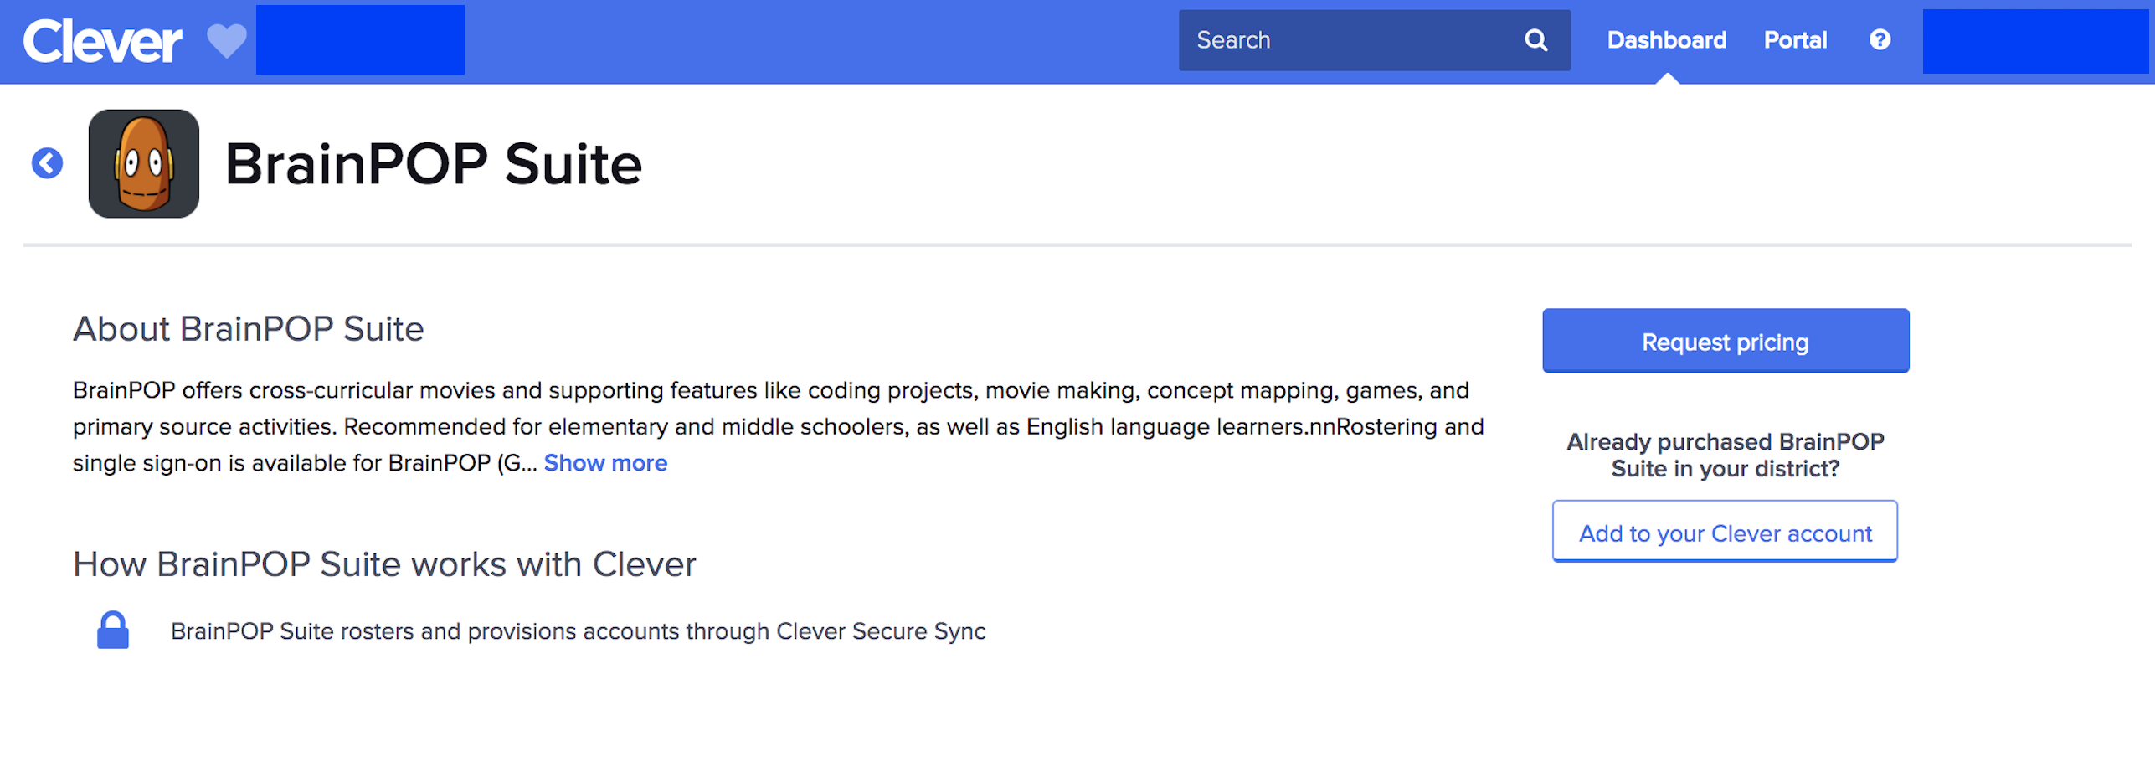Click the BrainPOP Suite page title
The image size is (2155, 772).
click(433, 164)
